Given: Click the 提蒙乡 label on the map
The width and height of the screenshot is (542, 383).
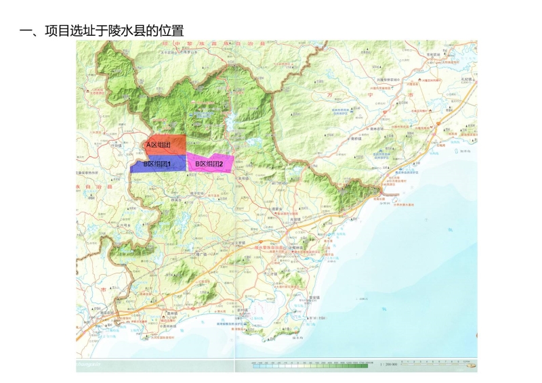Looking at the screenshot, I should pyautogui.click(x=277, y=209).
